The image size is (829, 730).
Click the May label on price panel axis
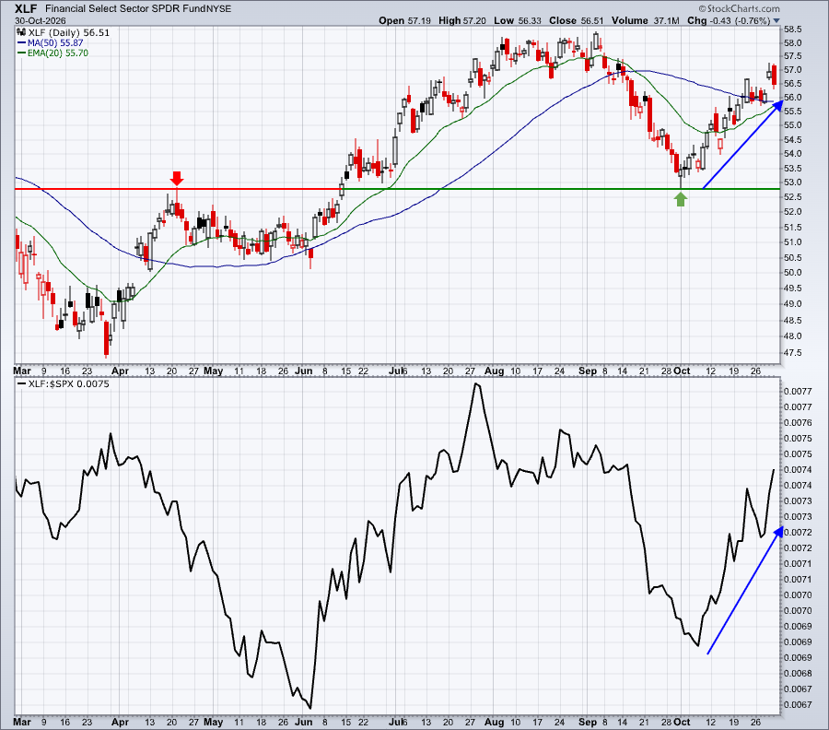[x=213, y=371]
